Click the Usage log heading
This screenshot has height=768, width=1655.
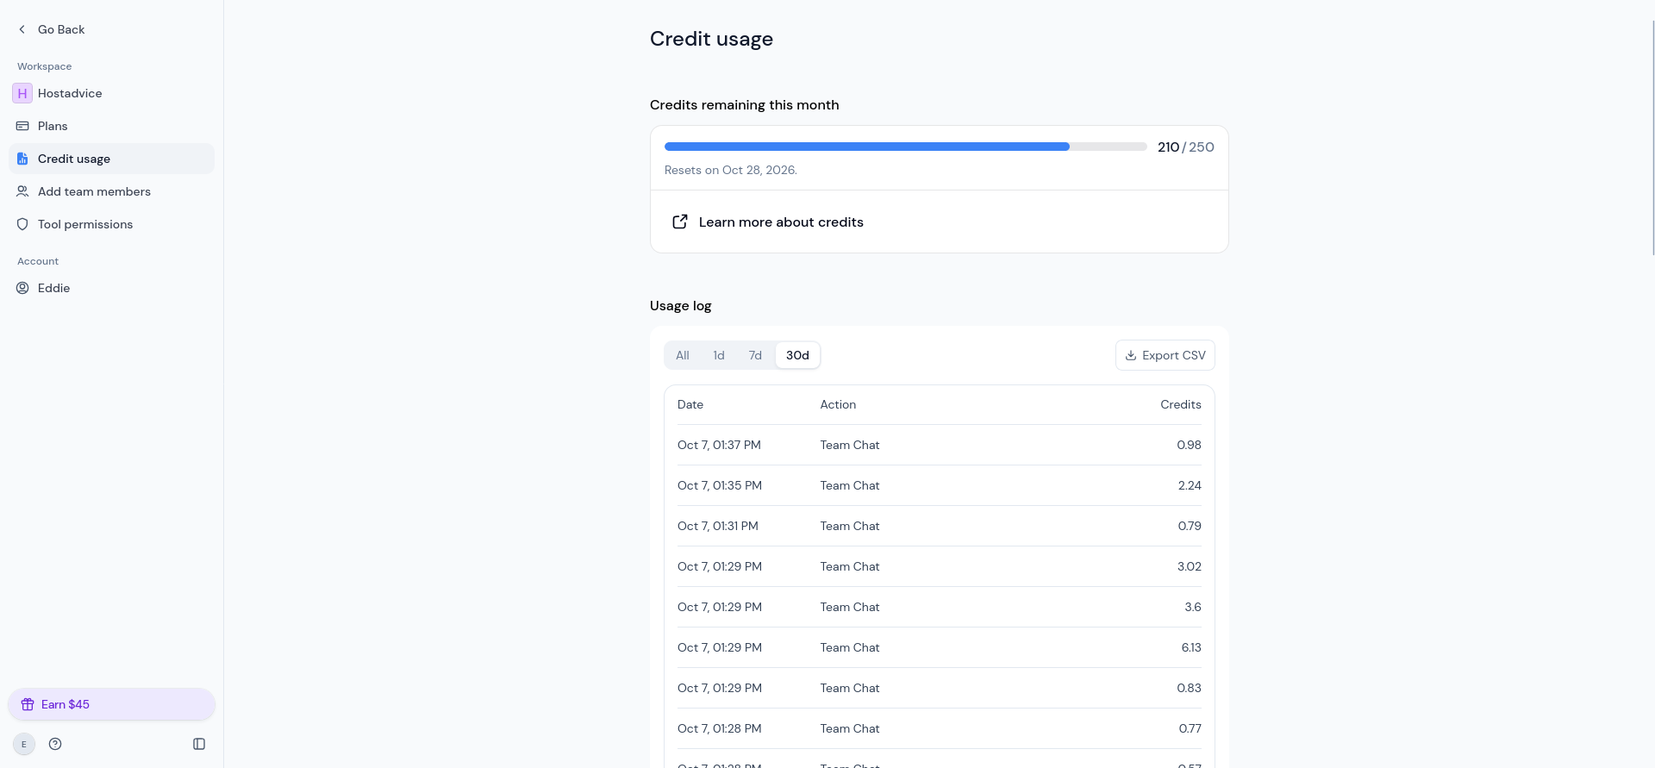click(x=681, y=305)
